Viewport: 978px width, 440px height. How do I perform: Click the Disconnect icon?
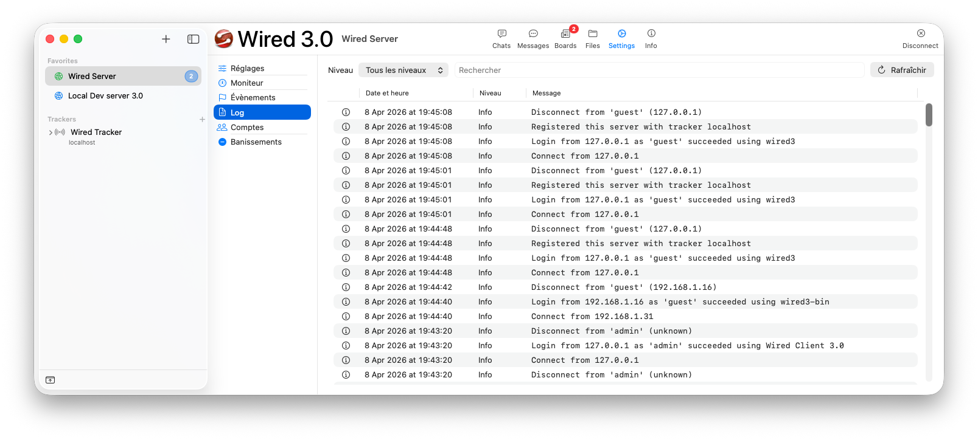coord(921,33)
